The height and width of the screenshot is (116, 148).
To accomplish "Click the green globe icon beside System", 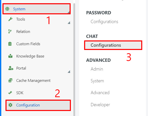I will 7,9.
